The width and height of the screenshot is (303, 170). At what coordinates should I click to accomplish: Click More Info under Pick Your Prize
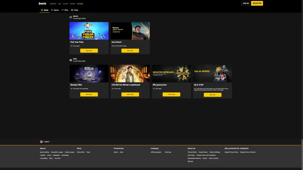(x=89, y=51)
